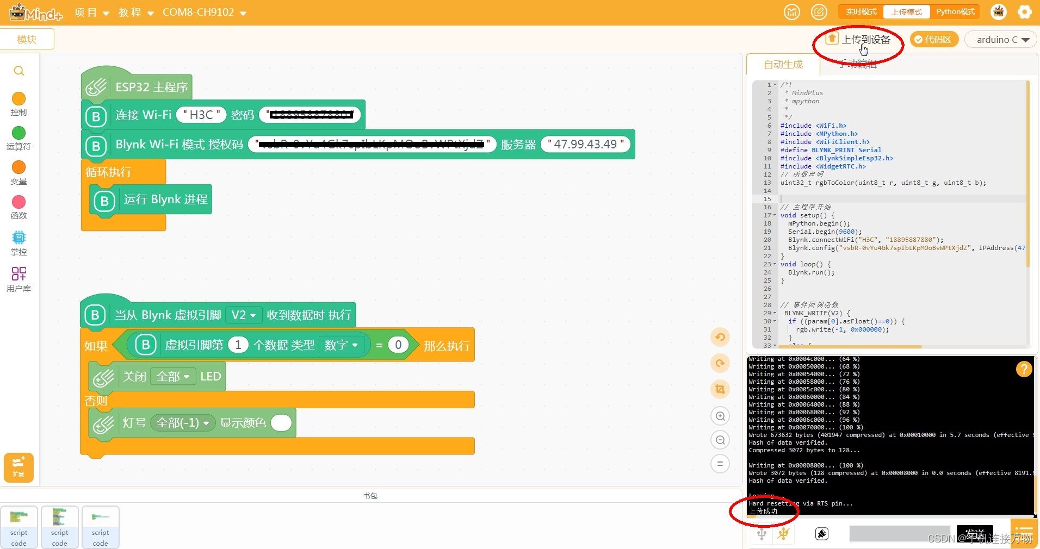The width and height of the screenshot is (1040, 549).
Task: Redo the last workspace action
Action: (x=720, y=363)
